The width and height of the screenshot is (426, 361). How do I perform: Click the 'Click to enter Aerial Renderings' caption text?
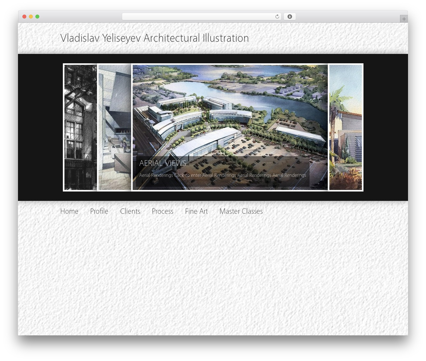(x=205, y=175)
